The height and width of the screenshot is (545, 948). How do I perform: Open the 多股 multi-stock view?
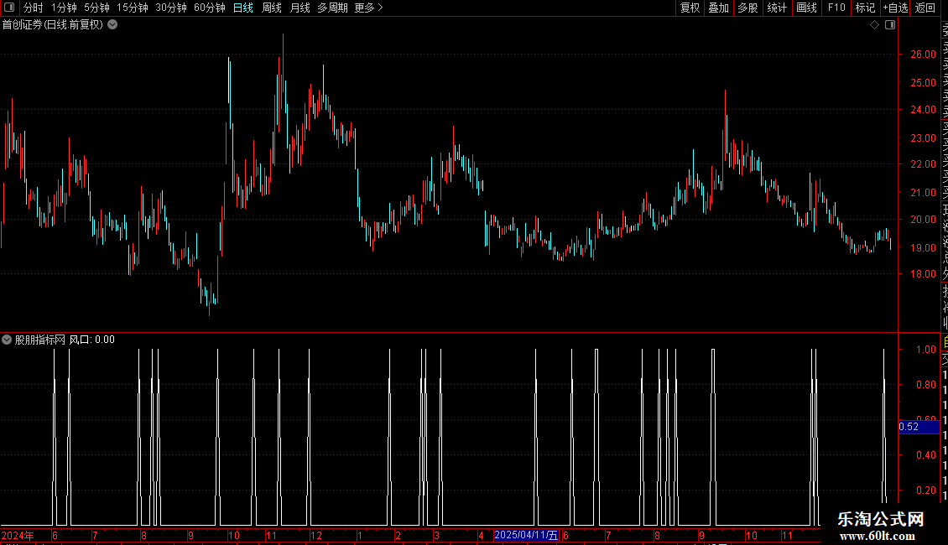click(747, 8)
